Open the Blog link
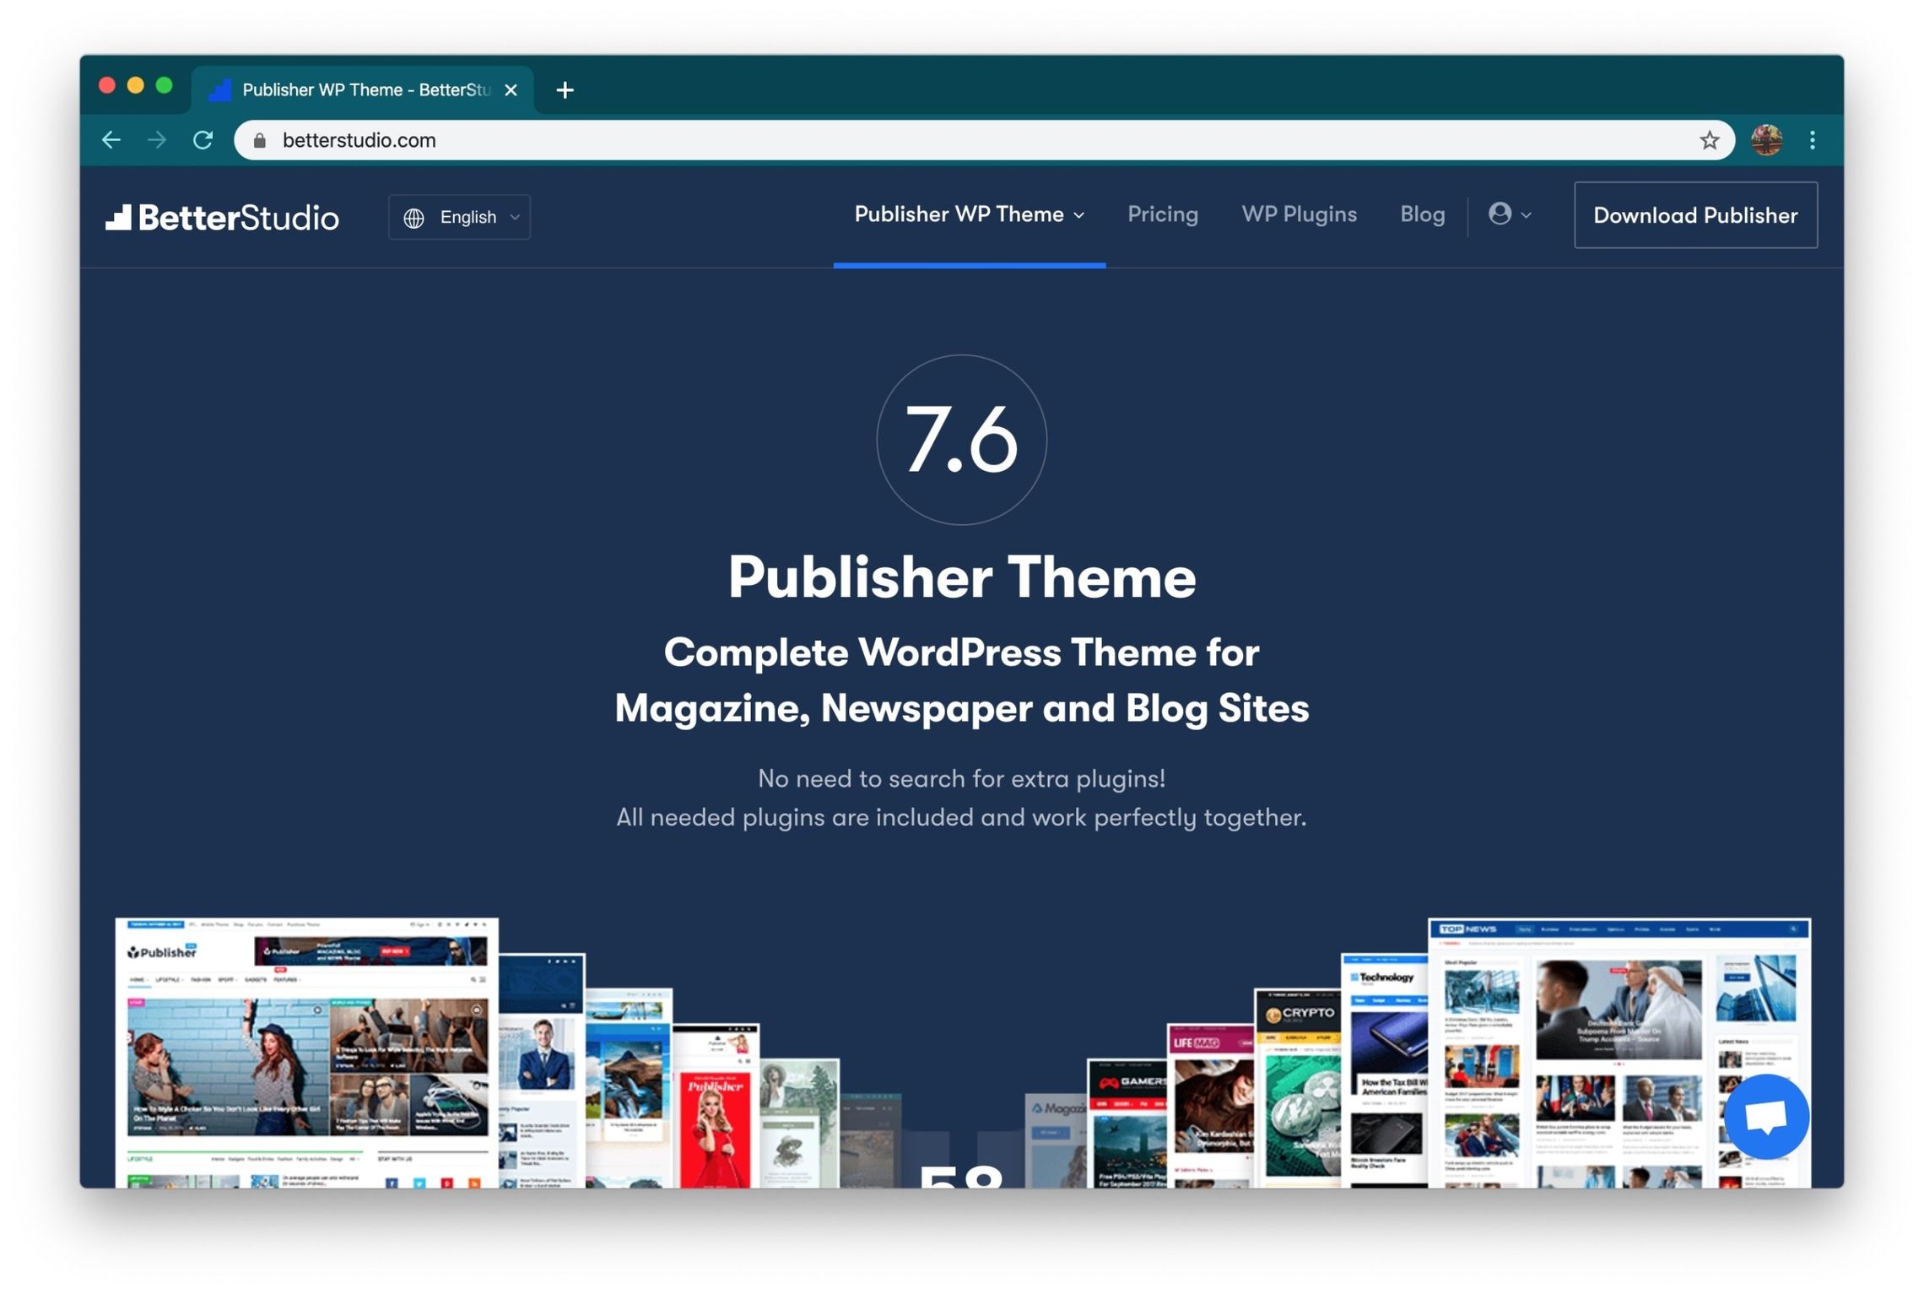The width and height of the screenshot is (1924, 1294). coord(1422,214)
